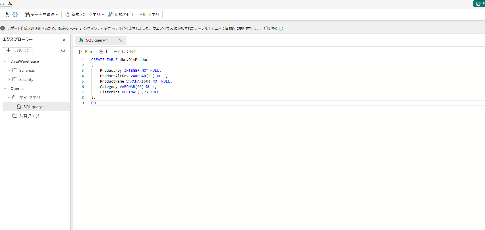485x230 pixels.
Task: Select the Security folder
Action: pyautogui.click(x=26, y=79)
